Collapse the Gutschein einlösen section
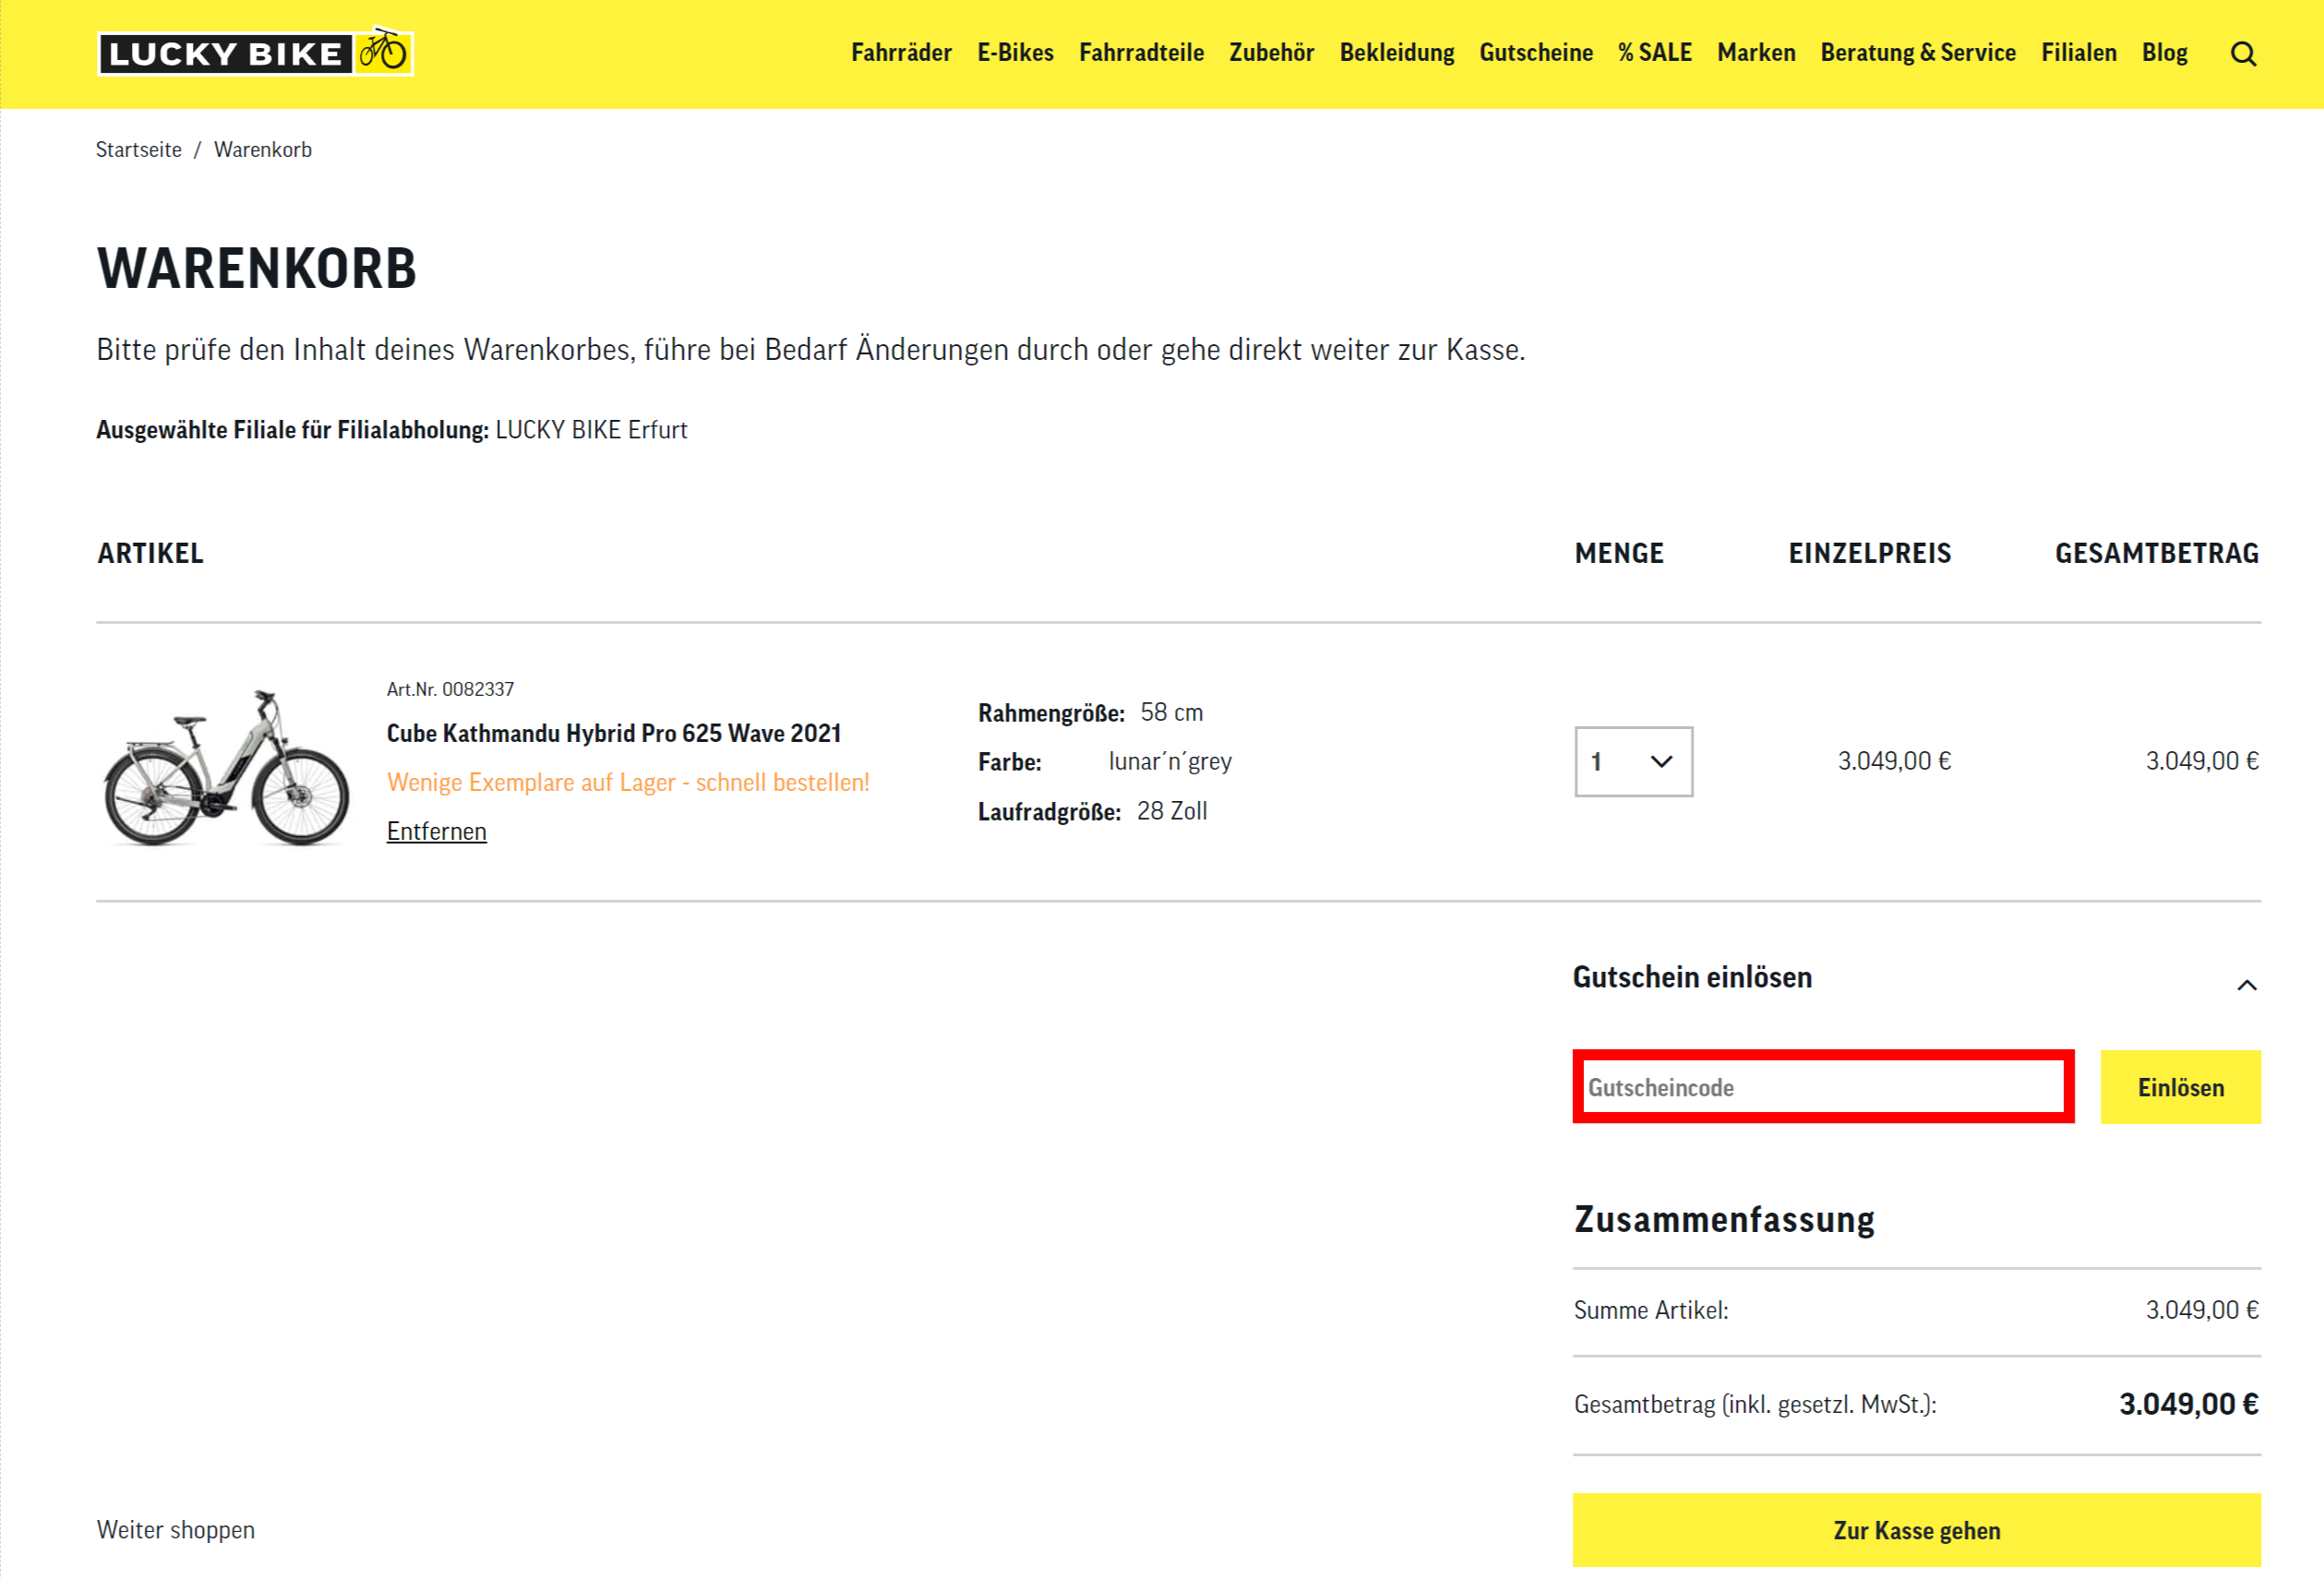 pyautogui.click(x=2248, y=985)
